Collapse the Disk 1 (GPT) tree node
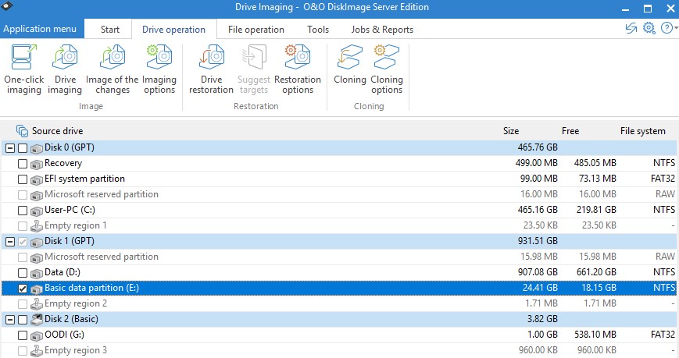 [x=9, y=241]
